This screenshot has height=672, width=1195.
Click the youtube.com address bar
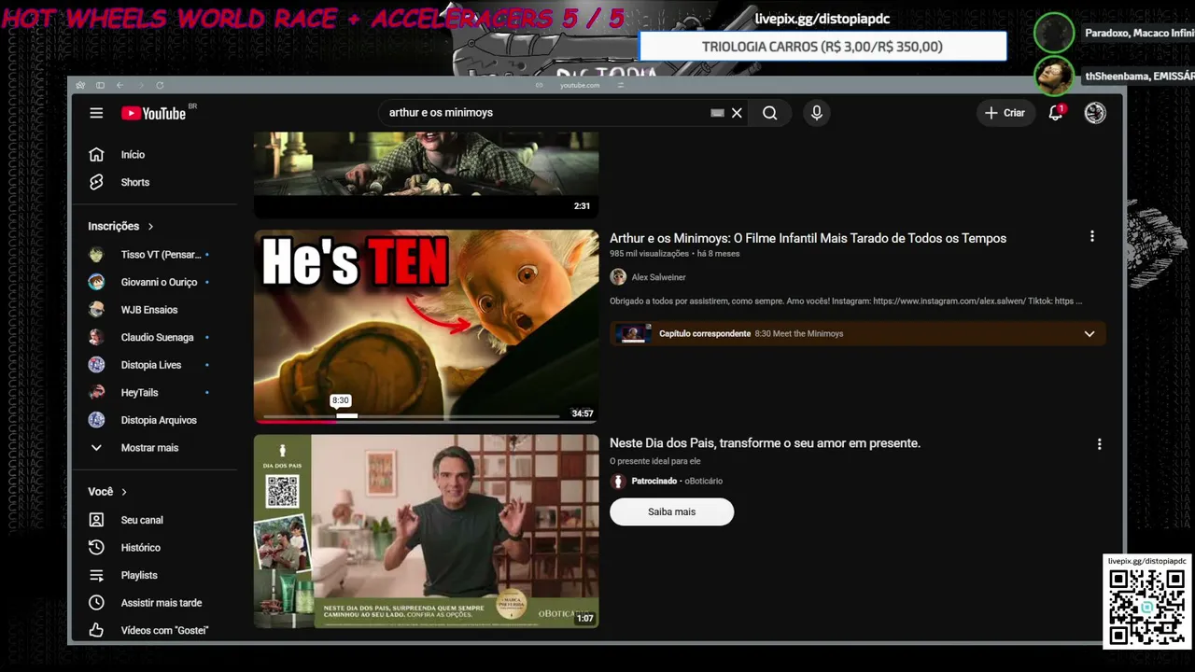(580, 85)
